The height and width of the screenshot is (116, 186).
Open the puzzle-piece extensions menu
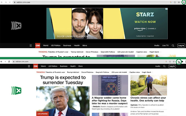click(182, 61)
